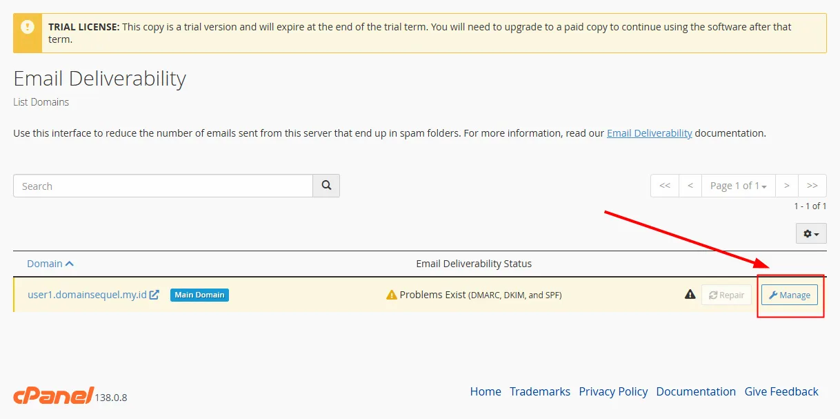Open the Privacy Policy footer link

click(x=613, y=391)
